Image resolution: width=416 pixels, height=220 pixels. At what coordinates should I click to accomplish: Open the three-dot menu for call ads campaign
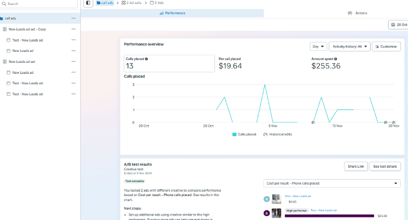[73, 18]
